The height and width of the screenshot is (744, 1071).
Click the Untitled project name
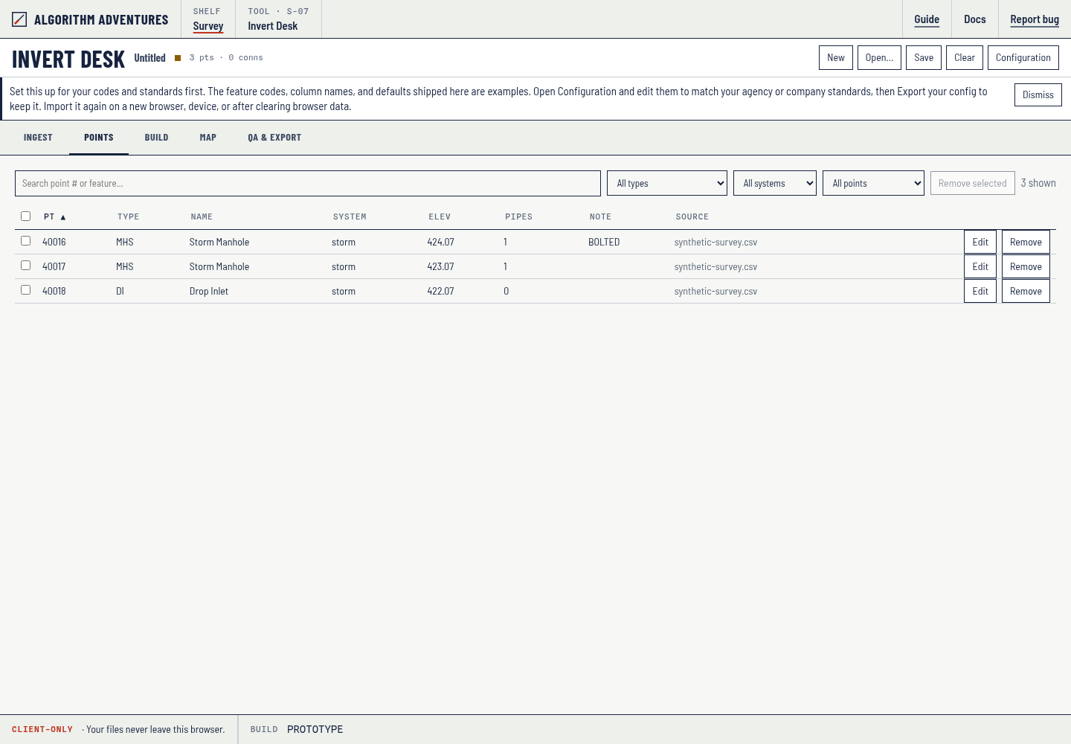pyautogui.click(x=149, y=58)
